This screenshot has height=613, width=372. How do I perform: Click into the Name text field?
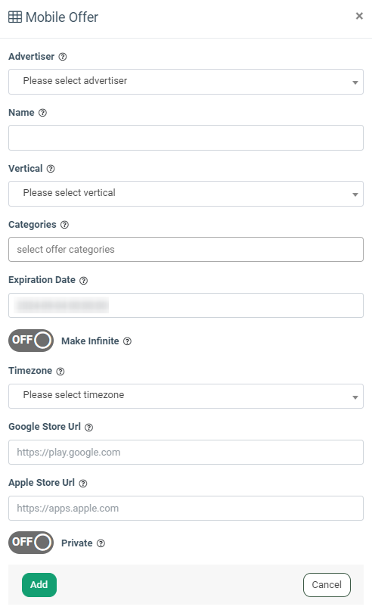[x=186, y=138]
